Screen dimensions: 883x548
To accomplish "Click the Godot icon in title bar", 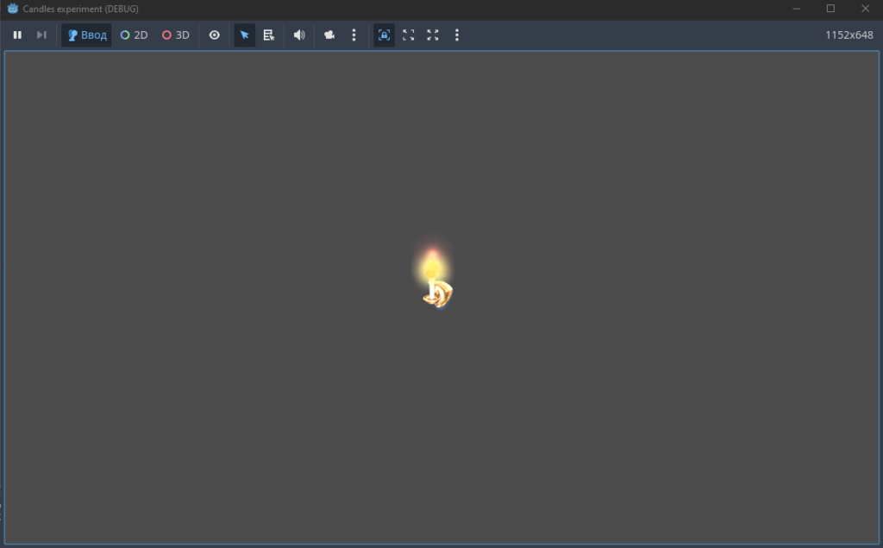I will pyautogui.click(x=12, y=9).
